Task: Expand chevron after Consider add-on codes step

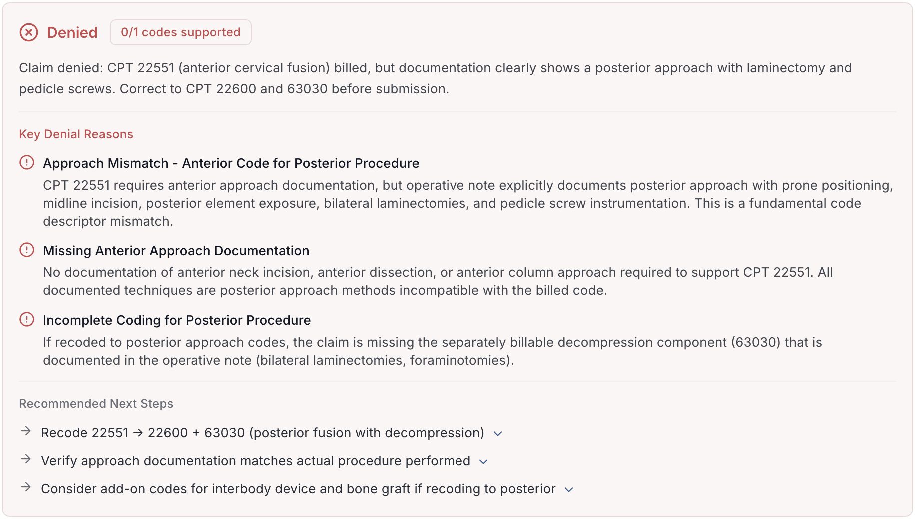Action: (569, 490)
